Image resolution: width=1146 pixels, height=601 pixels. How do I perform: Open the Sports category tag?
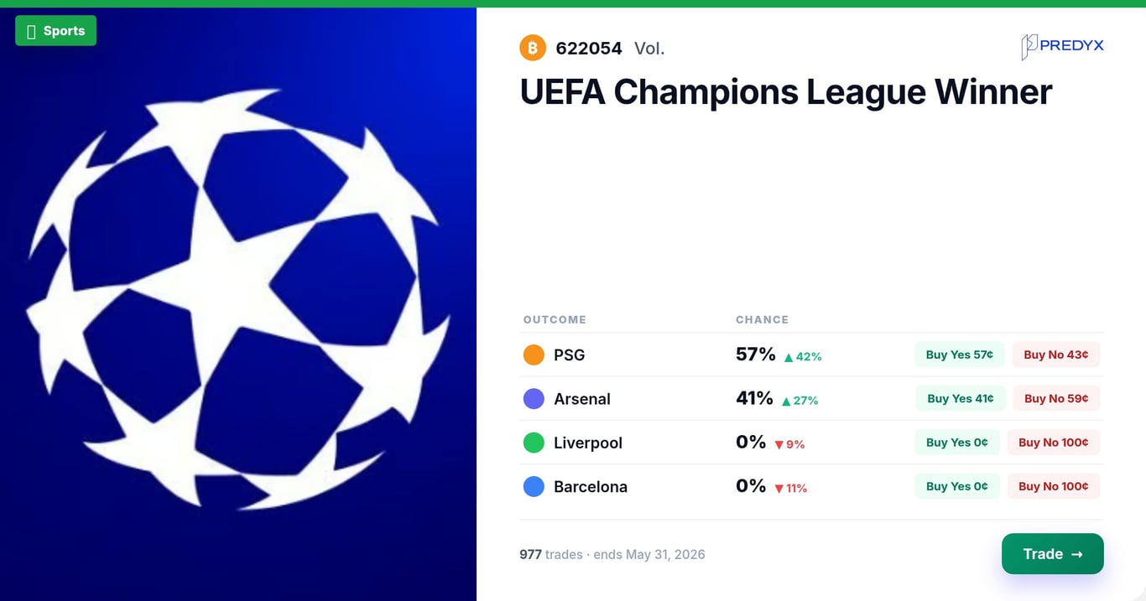click(x=55, y=31)
